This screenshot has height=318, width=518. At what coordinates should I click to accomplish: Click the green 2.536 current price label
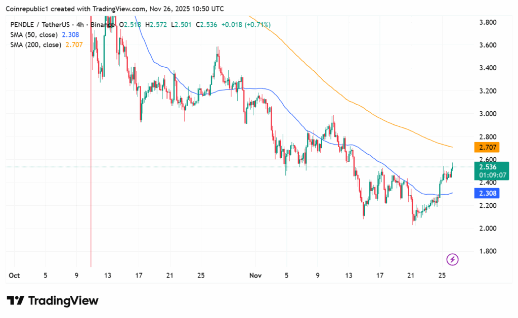click(x=487, y=167)
